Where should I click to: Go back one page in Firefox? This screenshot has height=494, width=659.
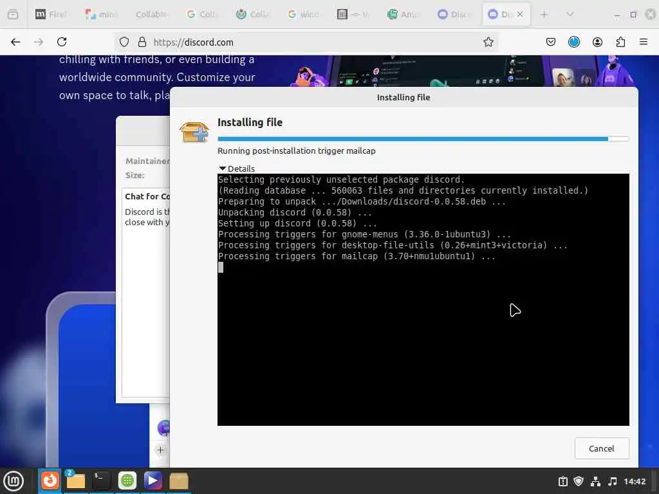click(x=15, y=42)
